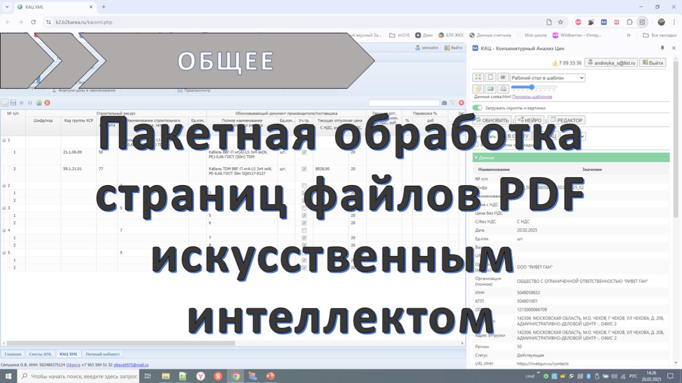Collapse the Данные section header
This screenshot has width=682, height=383.
click(x=571, y=158)
